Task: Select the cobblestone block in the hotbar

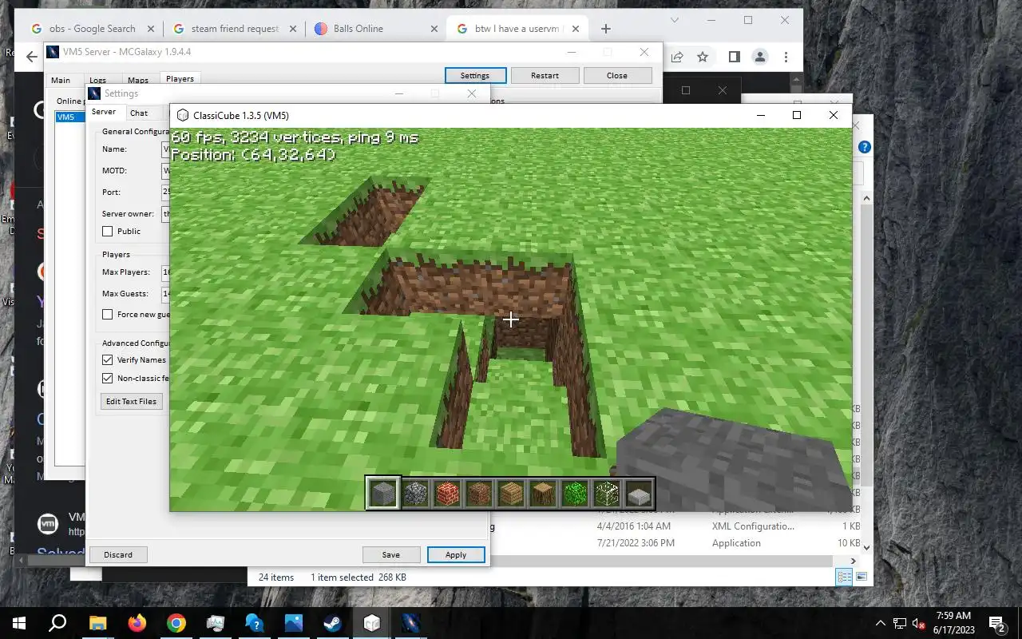Action: pyautogui.click(x=415, y=494)
